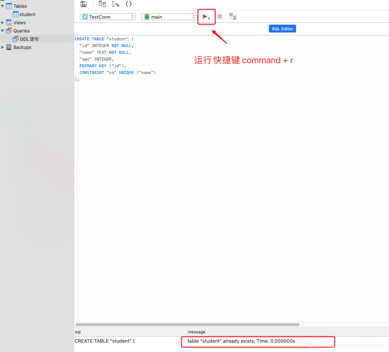
Task: Click the horizontal scrollbar under editor
Action: click(x=187, y=325)
